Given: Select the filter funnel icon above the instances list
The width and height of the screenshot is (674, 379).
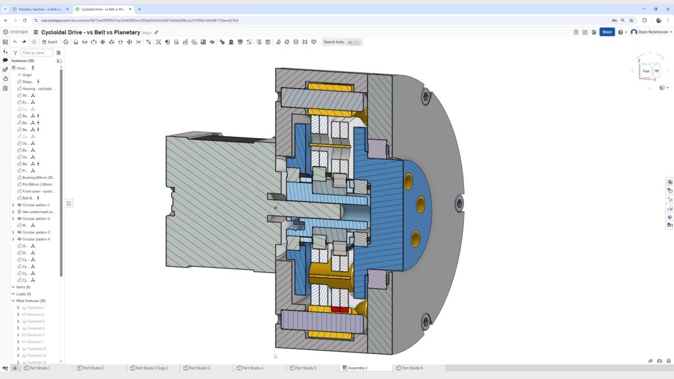Looking at the screenshot, I should click(14, 53).
